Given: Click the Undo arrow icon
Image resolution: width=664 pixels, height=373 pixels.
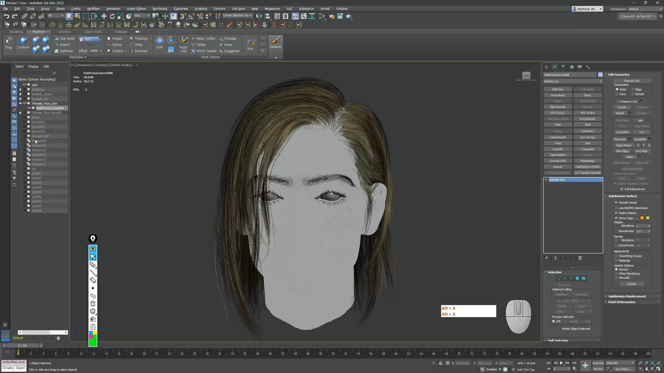Looking at the screenshot, I should click(6, 16).
